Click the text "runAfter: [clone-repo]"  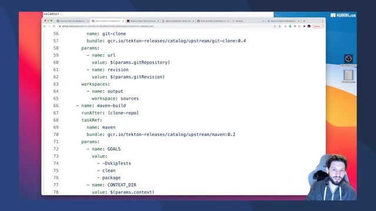pyautogui.click(x=110, y=113)
